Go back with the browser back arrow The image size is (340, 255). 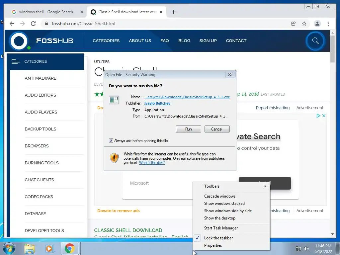(12, 24)
